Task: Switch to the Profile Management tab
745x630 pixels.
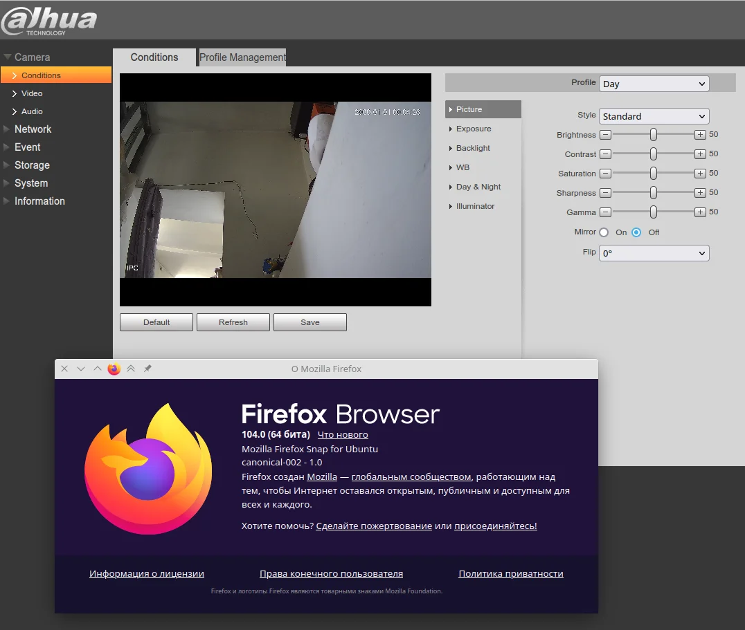Action: click(x=242, y=57)
